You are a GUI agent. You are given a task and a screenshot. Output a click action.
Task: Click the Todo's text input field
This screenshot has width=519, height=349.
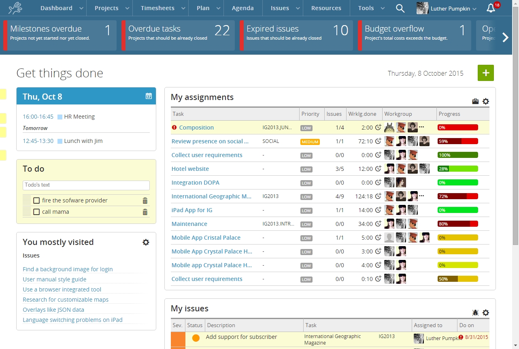[x=86, y=185]
